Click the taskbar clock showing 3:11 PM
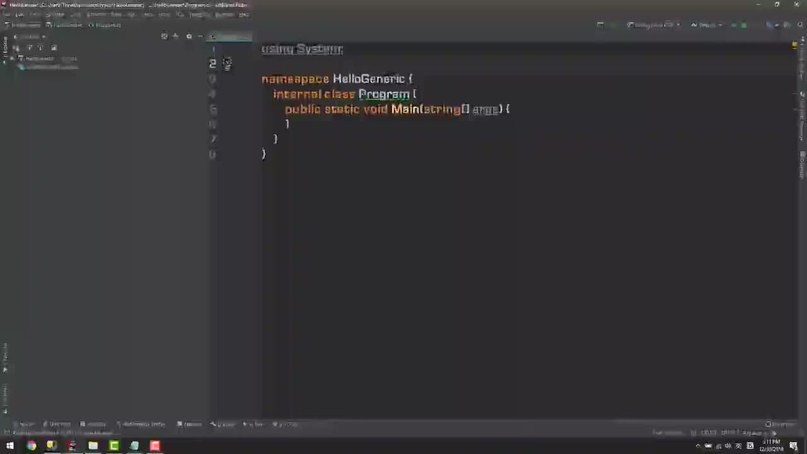 (772, 446)
